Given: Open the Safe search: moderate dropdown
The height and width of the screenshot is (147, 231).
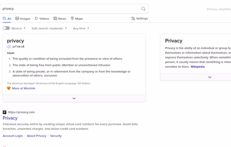Looking at the screenshot, I should pyautogui.click(x=49, y=28).
